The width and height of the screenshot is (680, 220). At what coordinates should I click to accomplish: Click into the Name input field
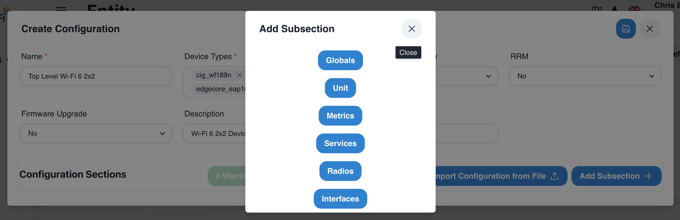point(96,76)
